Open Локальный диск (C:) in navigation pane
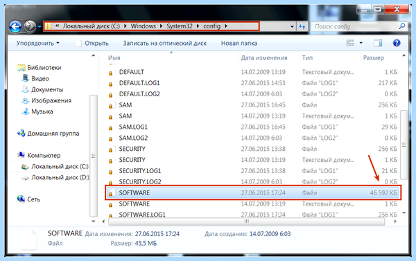This screenshot has width=416, height=261. [60, 166]
